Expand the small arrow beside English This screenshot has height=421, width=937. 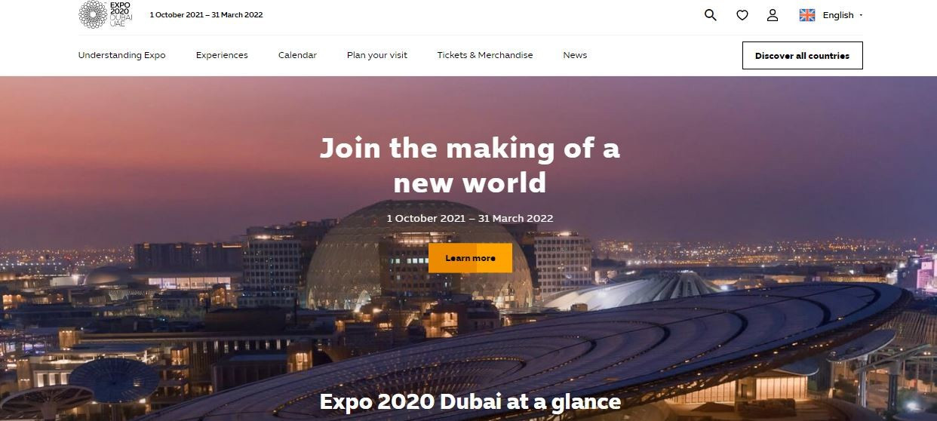click(861, 15)
